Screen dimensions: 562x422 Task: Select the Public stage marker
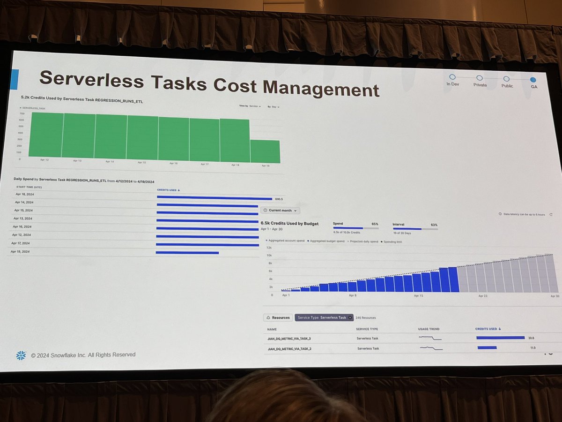pyautogui.click(x=506, y=79)
